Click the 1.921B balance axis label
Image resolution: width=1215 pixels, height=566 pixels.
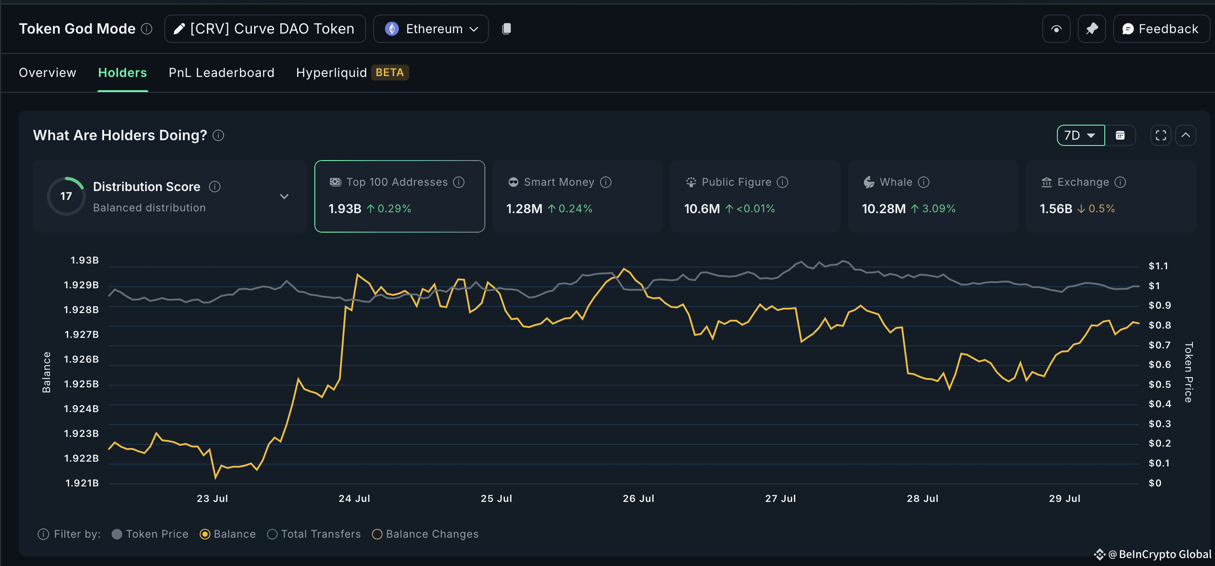point(81,483)
